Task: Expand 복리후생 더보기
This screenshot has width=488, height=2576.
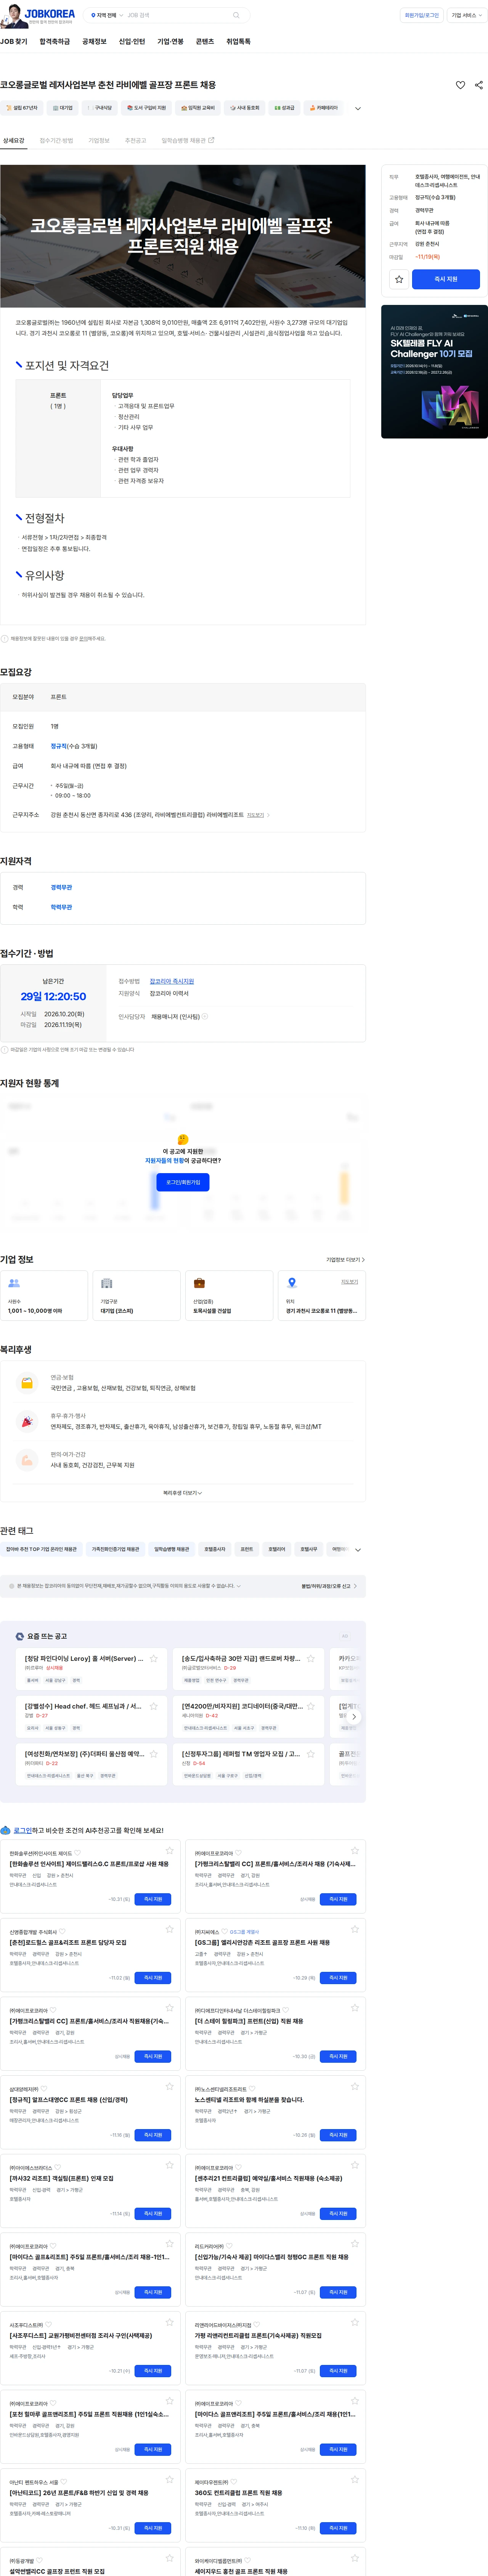Action: tap(183, 1492)
